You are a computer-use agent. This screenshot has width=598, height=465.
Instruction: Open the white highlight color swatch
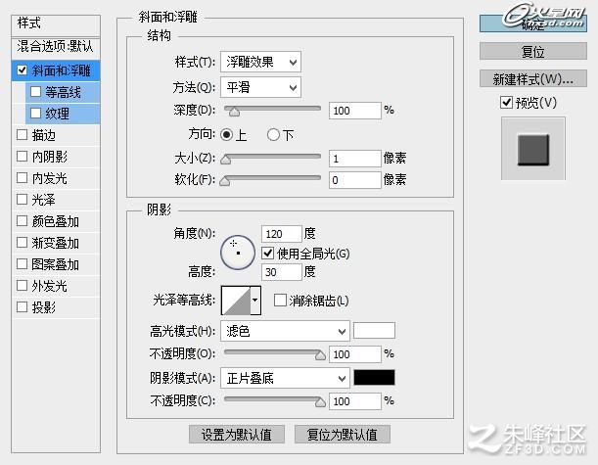point(374,330)
